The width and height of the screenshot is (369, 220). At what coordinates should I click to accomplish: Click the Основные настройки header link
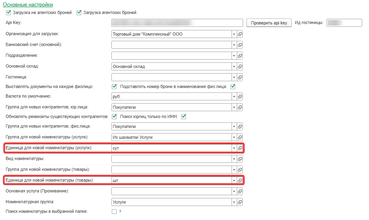point(28,5)
